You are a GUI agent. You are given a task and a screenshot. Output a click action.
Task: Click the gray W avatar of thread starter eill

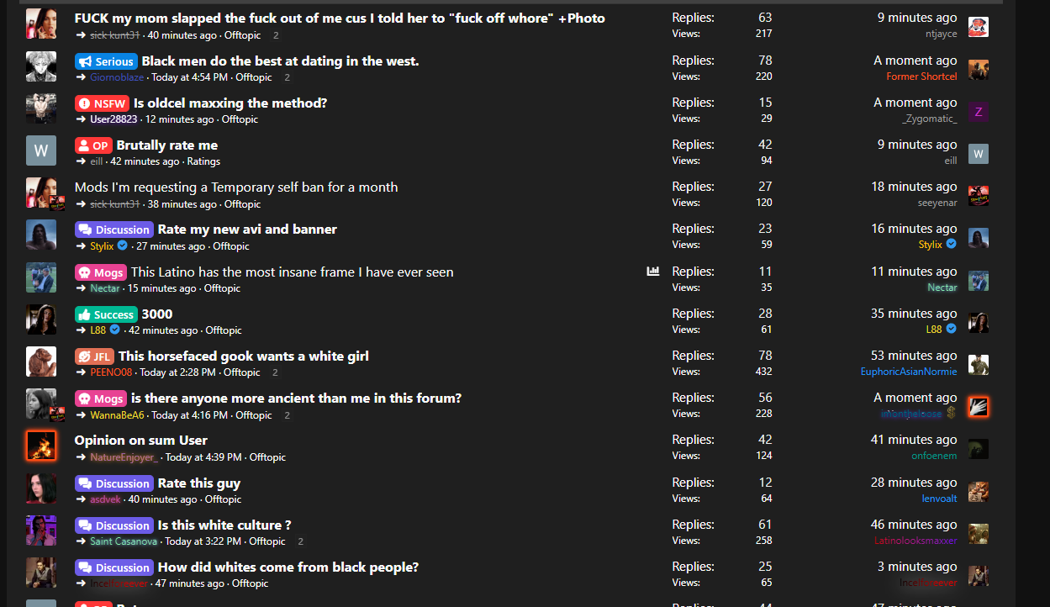pyautogui.click(x=41, y=151)
